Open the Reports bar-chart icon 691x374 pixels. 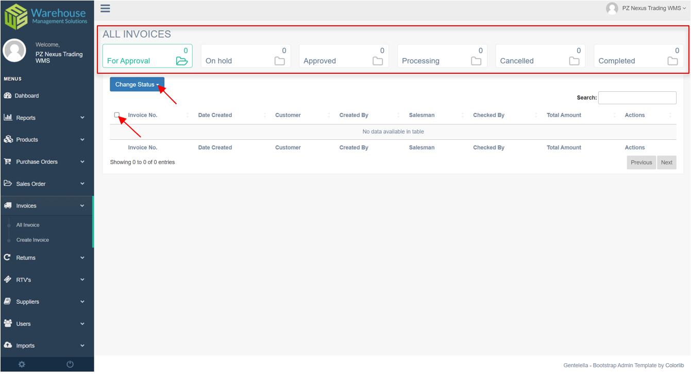click(8, 117)
